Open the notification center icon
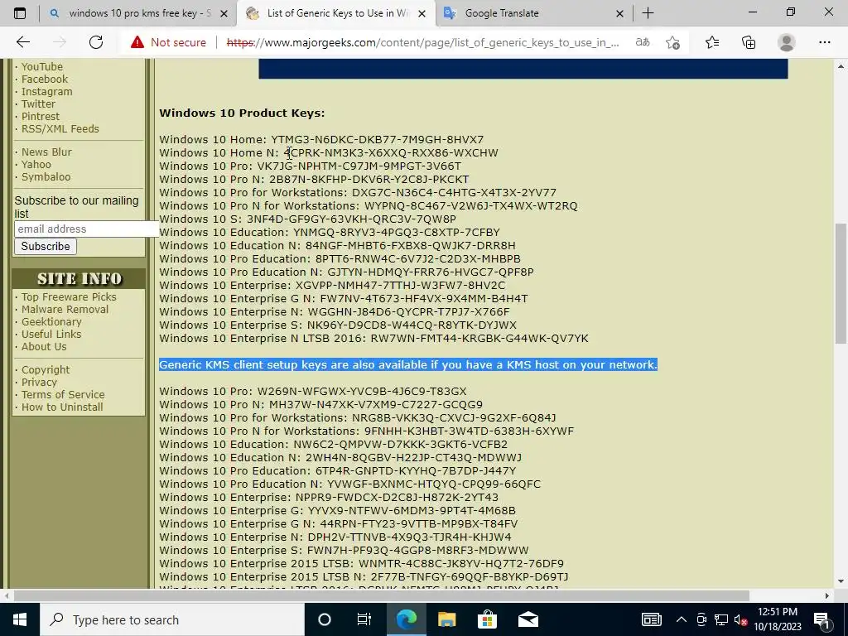 pyautogui.click(x=822, y=619)
